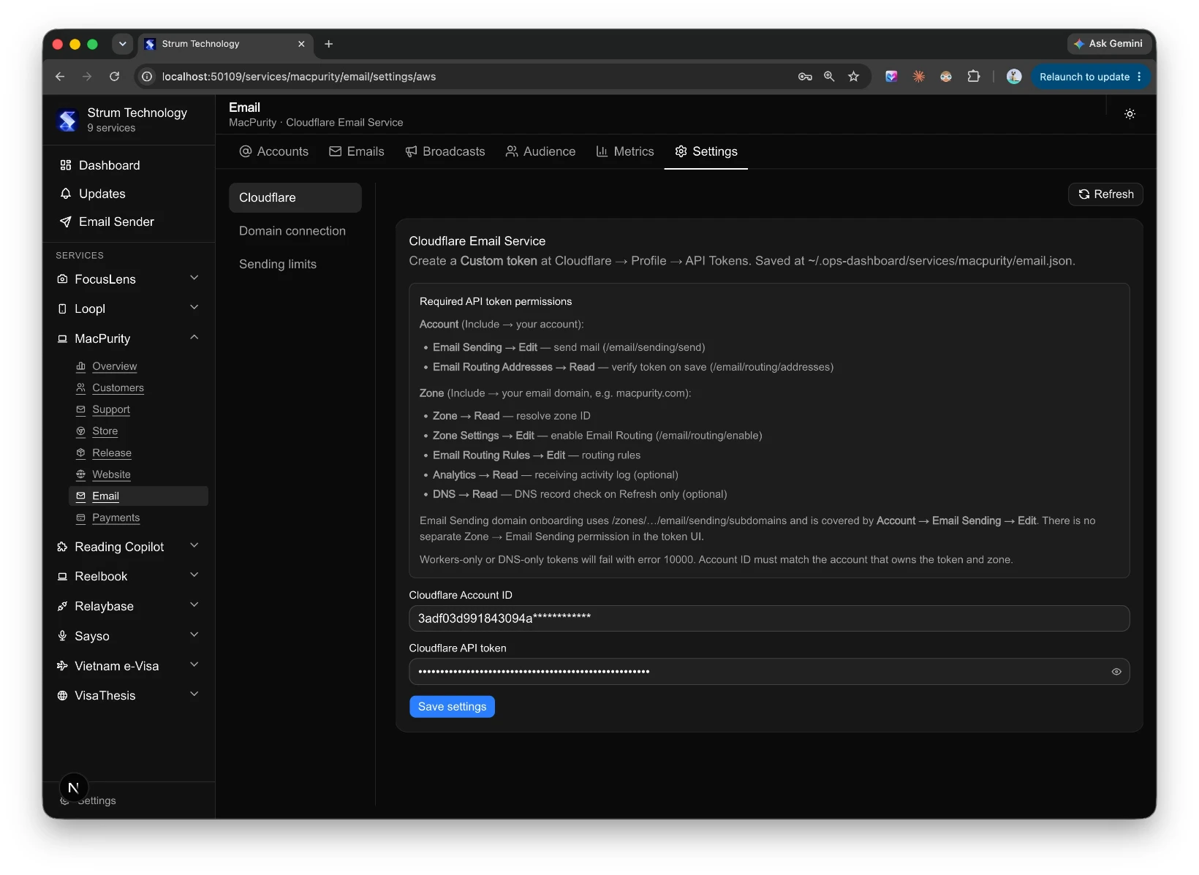The image size is (1199, 875).
Task: Focus the Cloudflare API token field
Action: click(769, 672)
